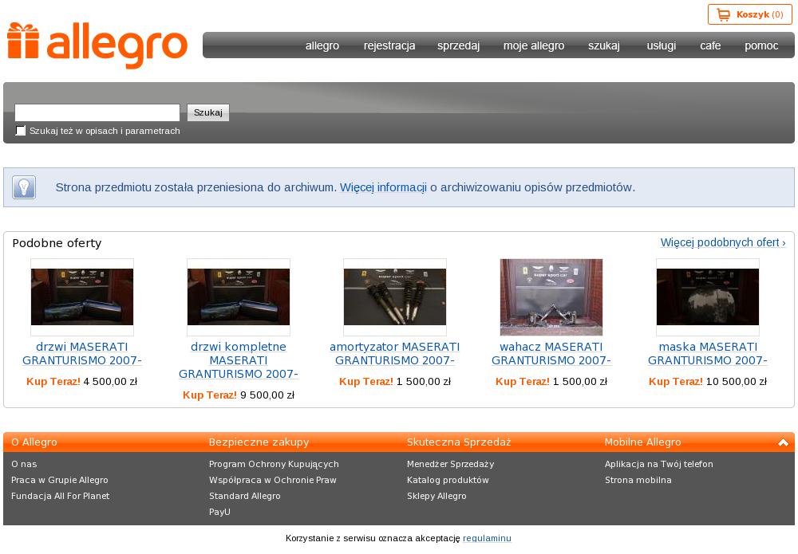
Task: Open the wahacz MASERATI thumbnail
Action: [x=551, y=297]
